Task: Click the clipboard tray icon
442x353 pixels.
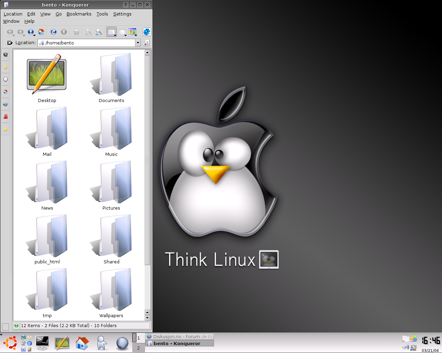Action: [x=405, y=339]
